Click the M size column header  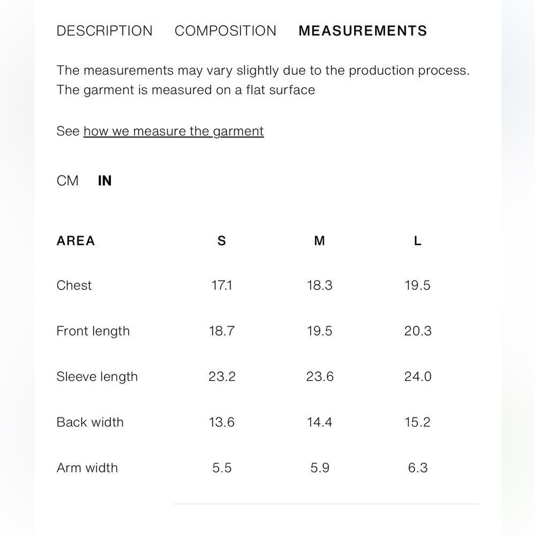tap(319, 241)
